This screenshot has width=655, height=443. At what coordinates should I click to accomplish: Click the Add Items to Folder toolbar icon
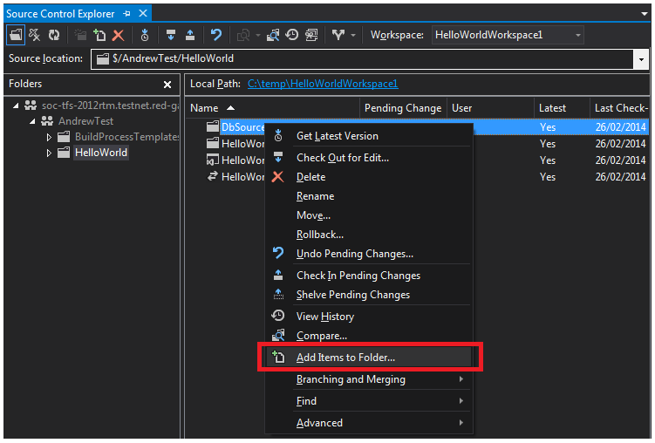coord(100,36)
